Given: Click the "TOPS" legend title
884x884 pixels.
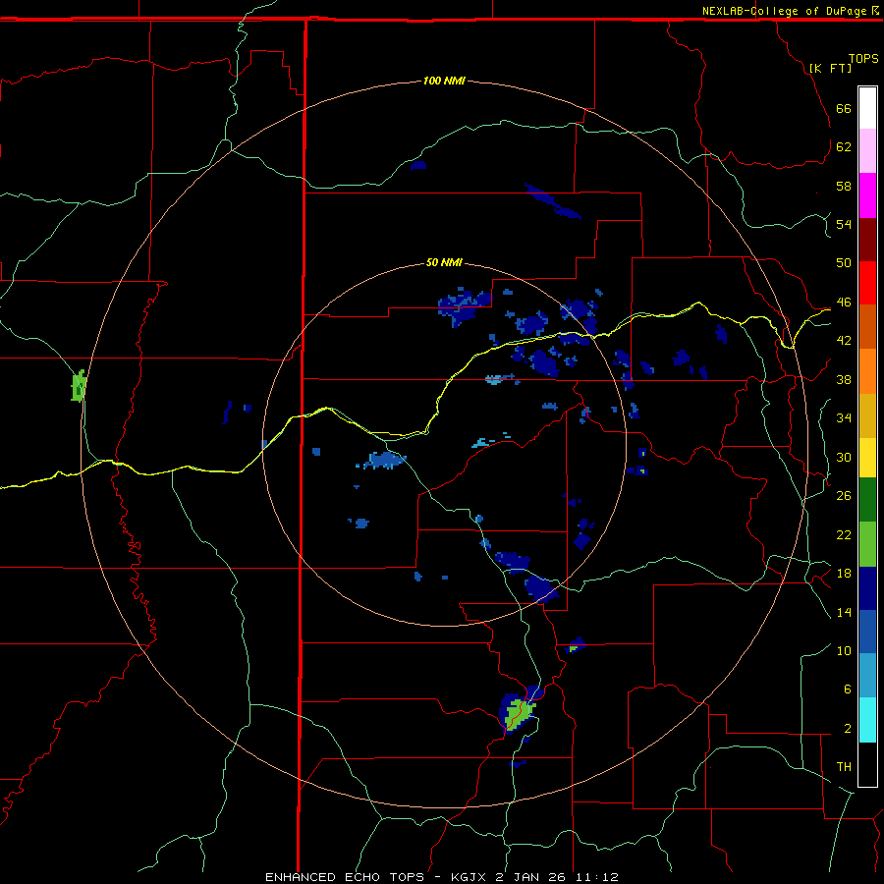Looking at the screenshot, I should pyautogui.click(x=863, y=58).
